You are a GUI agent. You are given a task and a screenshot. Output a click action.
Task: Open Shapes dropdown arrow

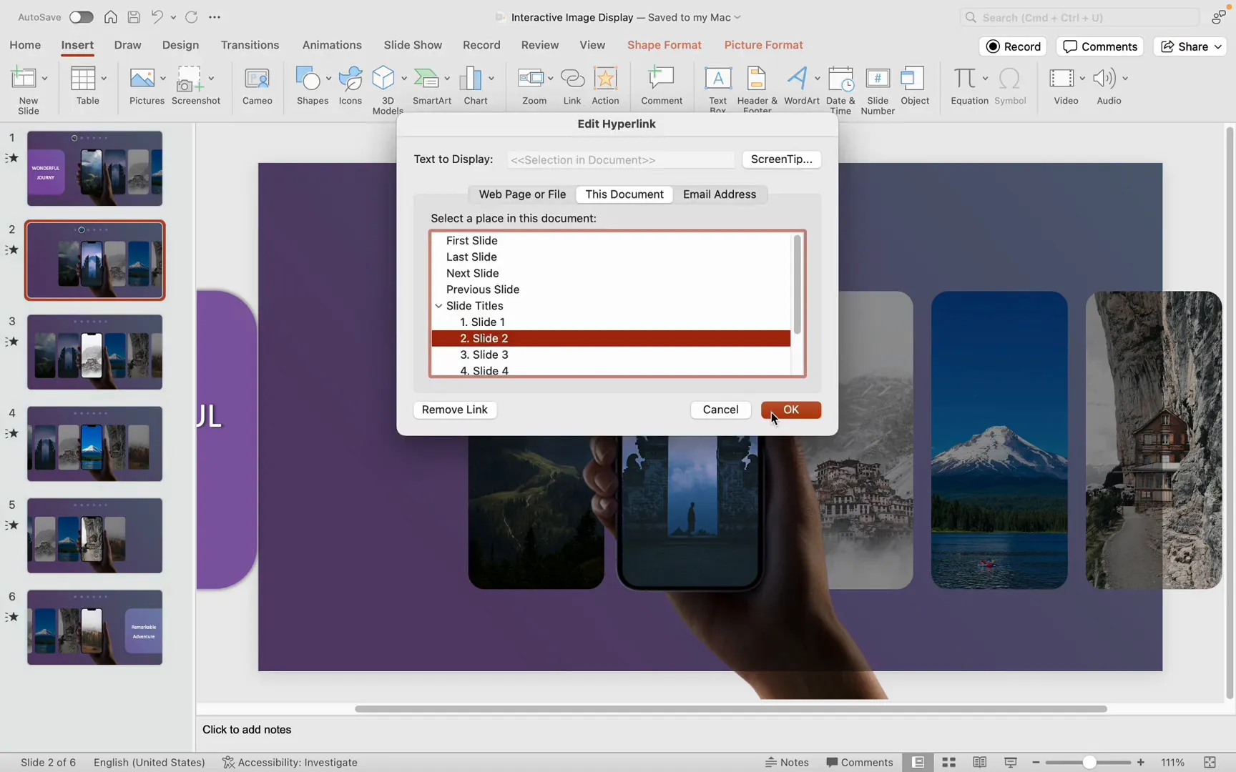pos(328,79)
